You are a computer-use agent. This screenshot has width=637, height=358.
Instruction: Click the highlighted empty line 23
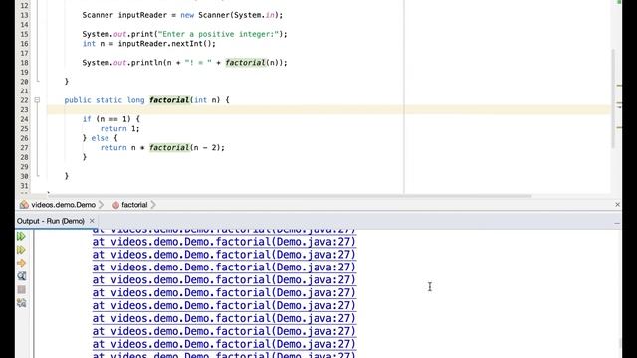coord(328,109)
